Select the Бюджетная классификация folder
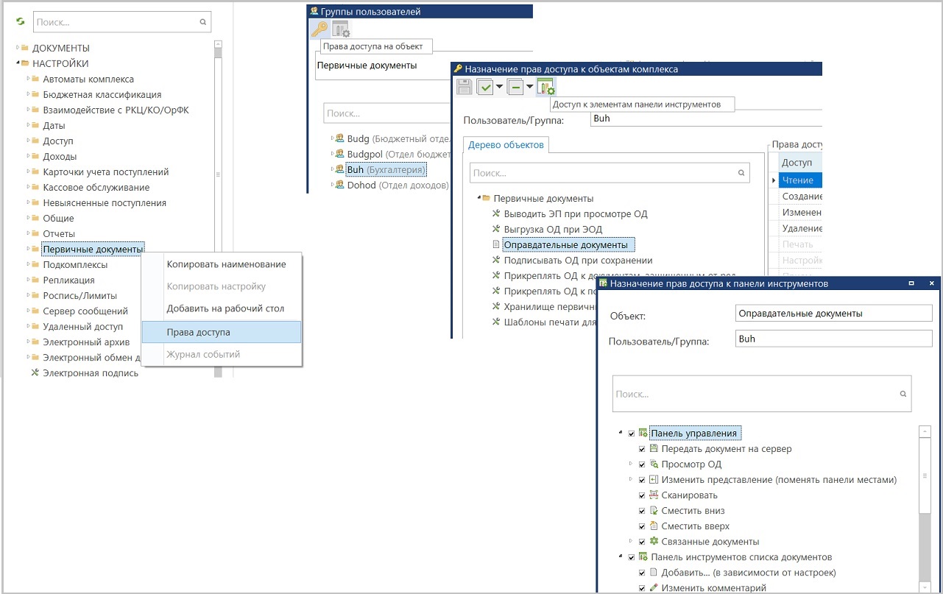This screenshot has width=943, height=594. pyautogui.click(x=102, y=94)
